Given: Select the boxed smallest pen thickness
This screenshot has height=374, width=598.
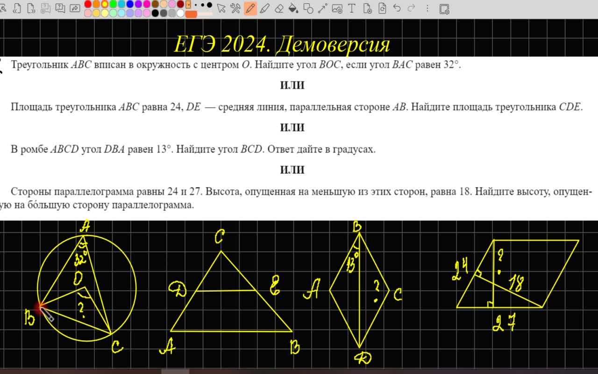Looking at the screenshot, I should click(x=188, y=5).
